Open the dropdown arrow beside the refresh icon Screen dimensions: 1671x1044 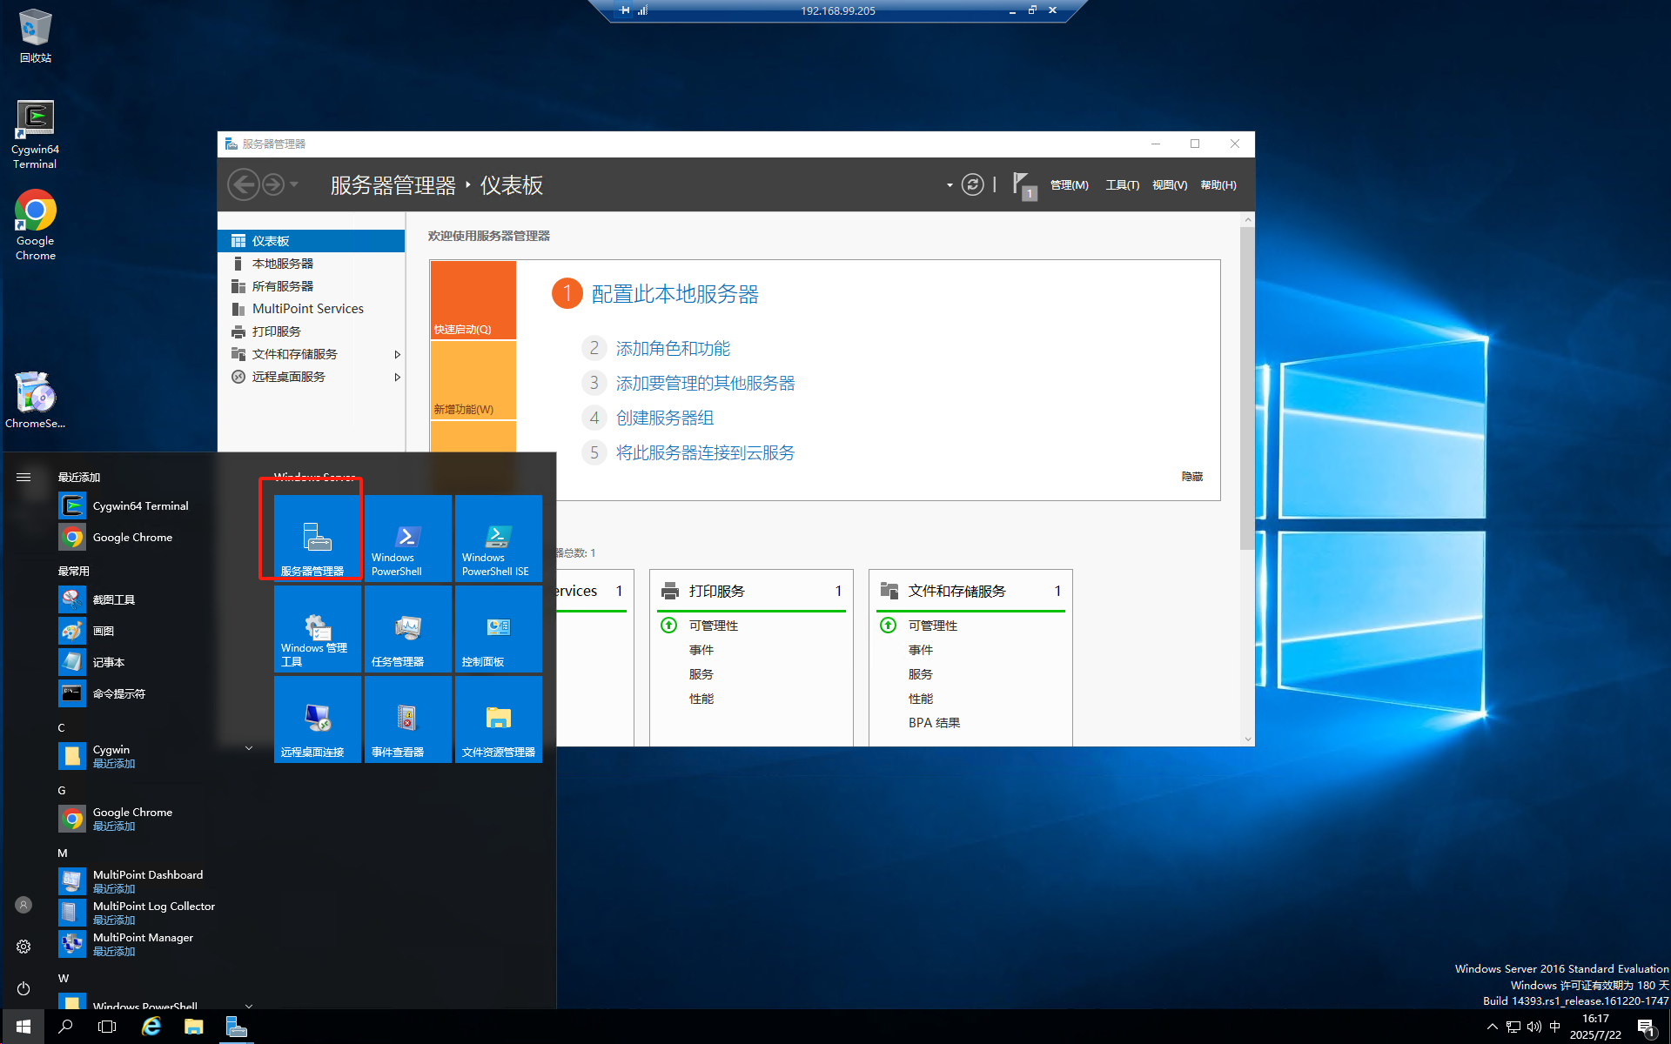[x=950, y=185]
